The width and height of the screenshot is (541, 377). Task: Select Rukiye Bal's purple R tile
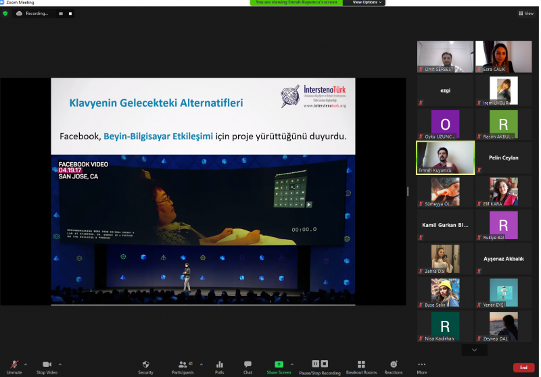point(503,226)
